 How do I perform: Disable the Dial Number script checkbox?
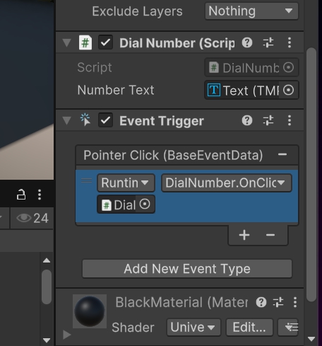(105, 42)
